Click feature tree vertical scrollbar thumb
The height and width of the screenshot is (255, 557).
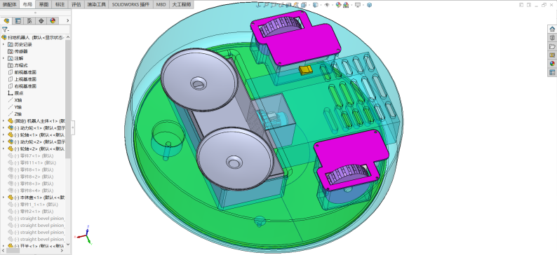(x=68, y=99)
